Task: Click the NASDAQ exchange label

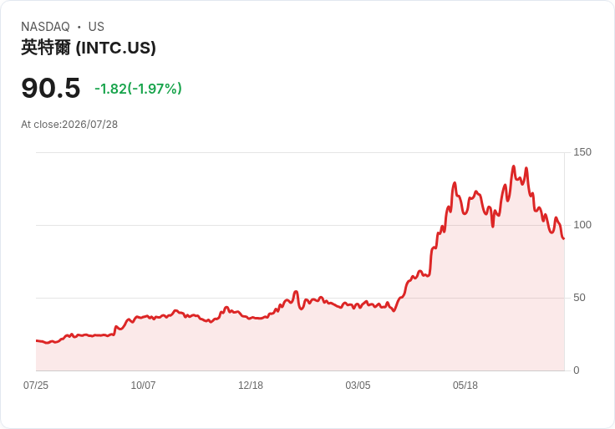Action: pos(45,27)
